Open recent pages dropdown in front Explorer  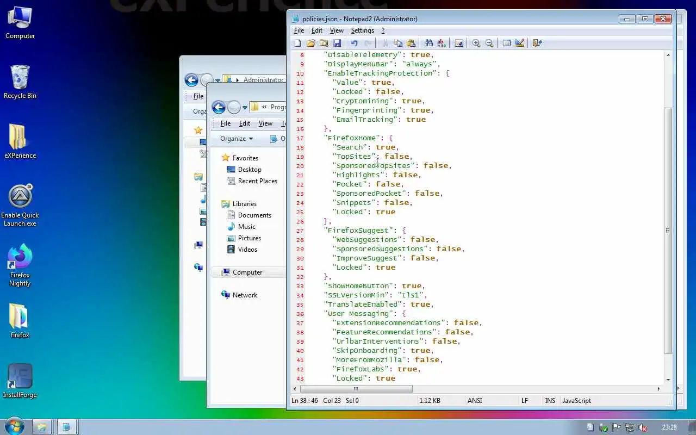[245, 108]
